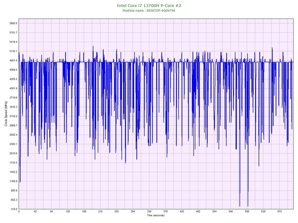This screenshot has width=298, height=223.
Task: Click the machine name 'DESKTOP-4Q0N798' text
Action: [x=161, y=11]
